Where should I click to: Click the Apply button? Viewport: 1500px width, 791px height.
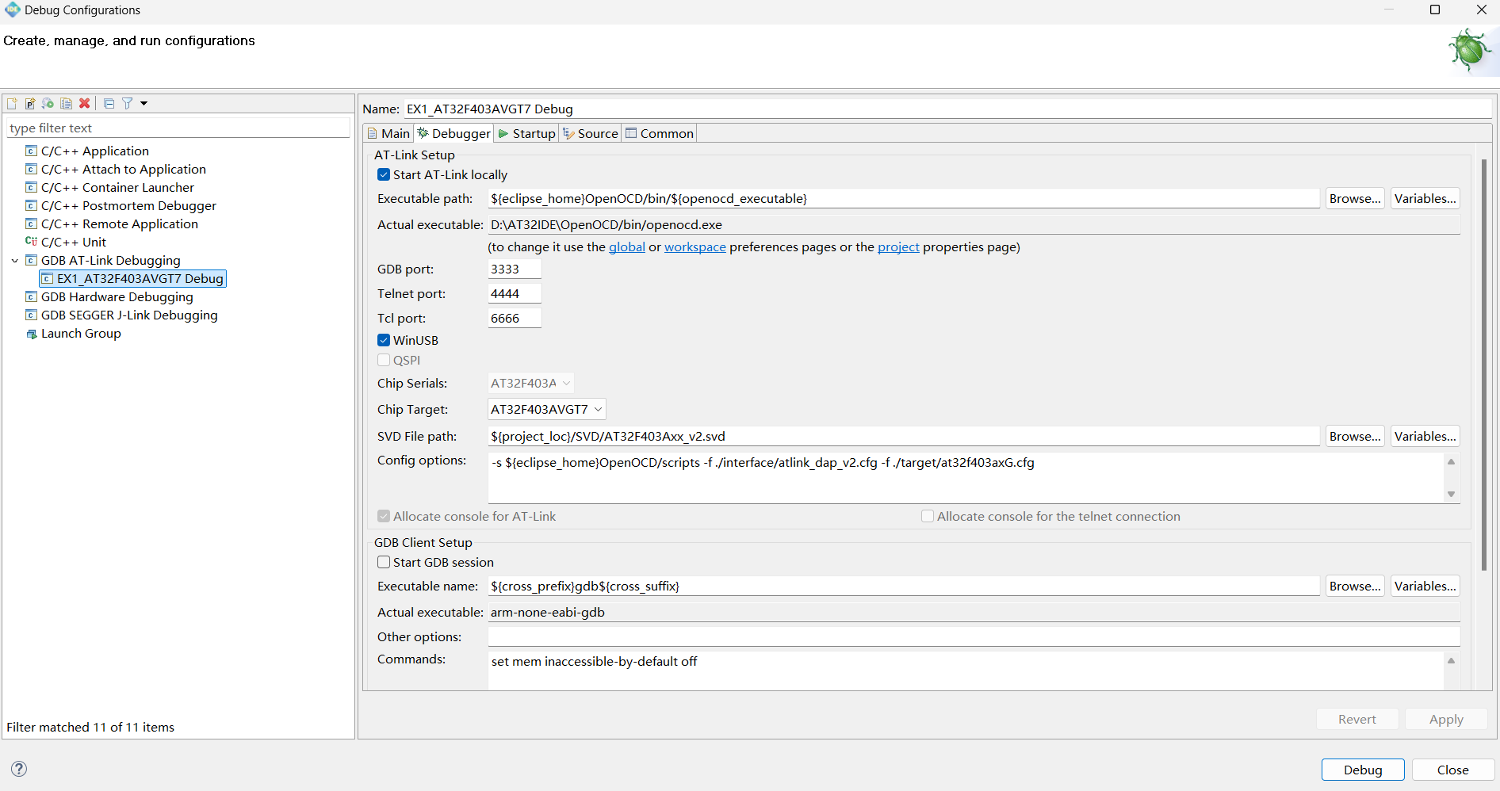(1446, 719)
